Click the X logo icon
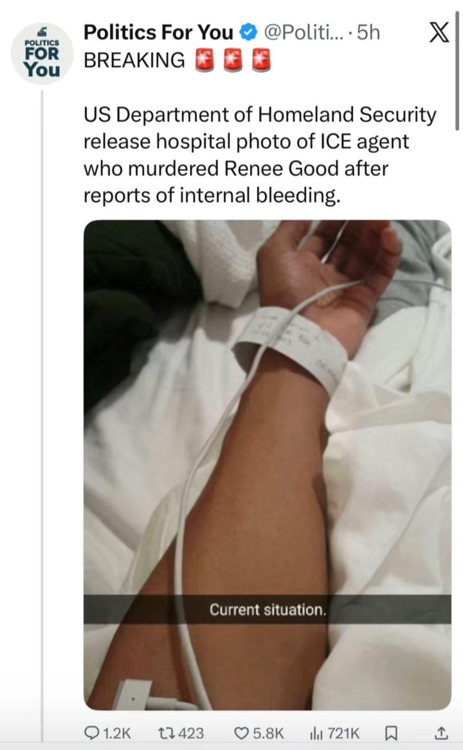 tap(439, 33)
